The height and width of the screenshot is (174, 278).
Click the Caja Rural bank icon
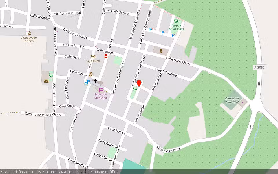tap(93, 57)
